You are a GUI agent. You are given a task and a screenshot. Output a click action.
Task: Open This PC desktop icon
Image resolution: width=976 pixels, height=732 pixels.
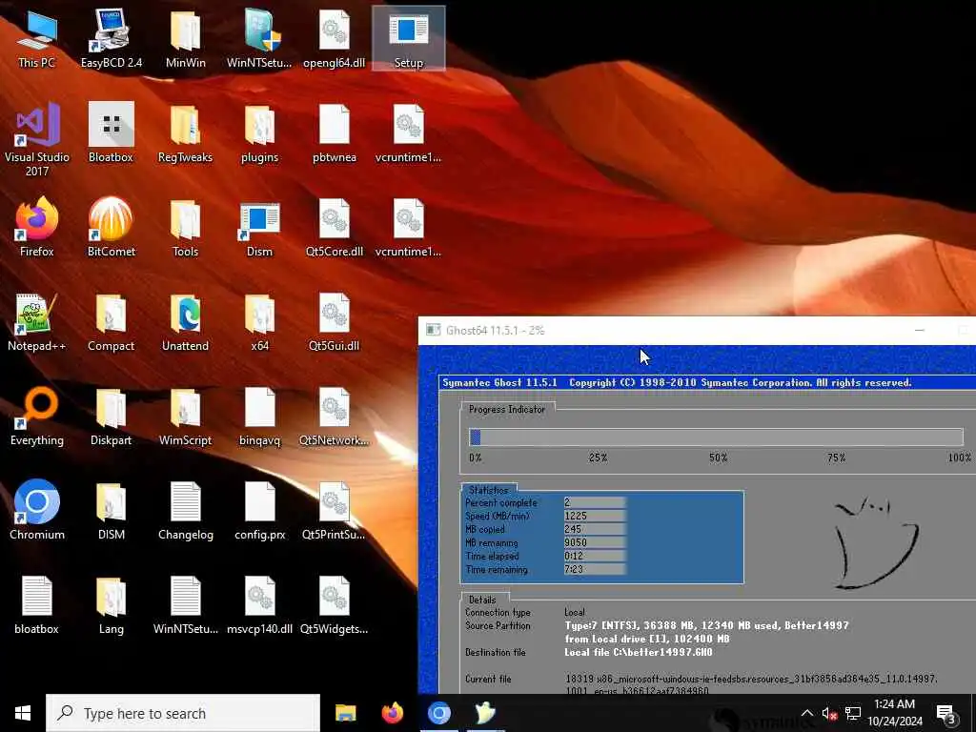point(37,38)
